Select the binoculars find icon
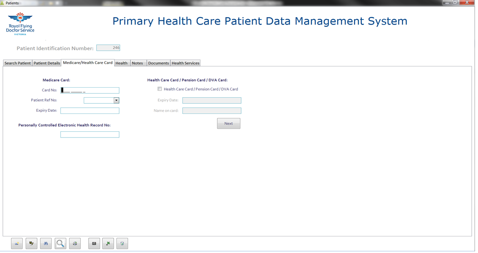 (46, 243)
